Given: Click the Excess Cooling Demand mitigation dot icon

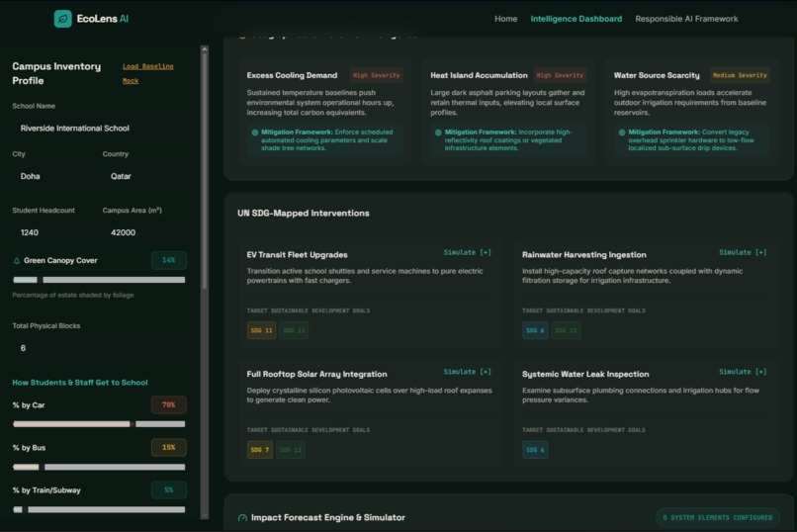Looking at the screenshot, I should pos(255,133).
